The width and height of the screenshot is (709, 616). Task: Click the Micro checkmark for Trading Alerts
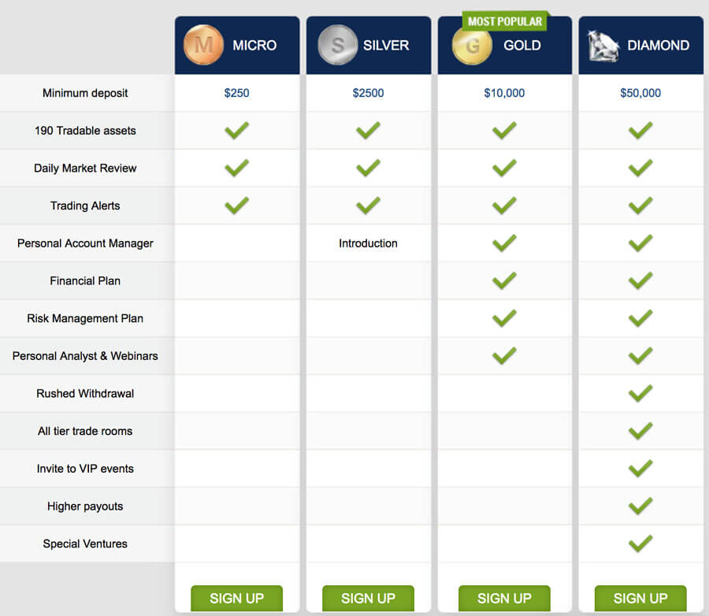tap(236, 206)
